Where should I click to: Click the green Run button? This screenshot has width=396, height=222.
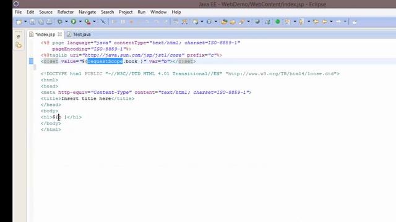tap(74, 22)
